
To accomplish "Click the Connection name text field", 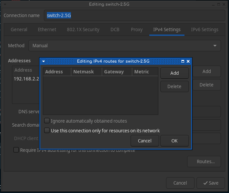I will 134,15.
